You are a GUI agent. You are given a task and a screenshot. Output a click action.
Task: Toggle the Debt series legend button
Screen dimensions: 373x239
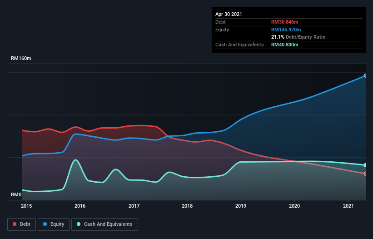tap(22, 224)
